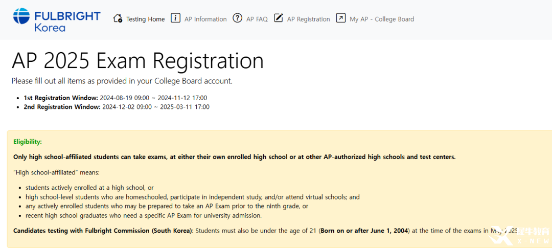
Task: Click the Fulbright Korea logo
Action: click(56, 20)
